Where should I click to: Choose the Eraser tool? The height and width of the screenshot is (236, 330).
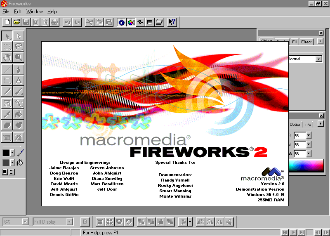pos(7,125)
